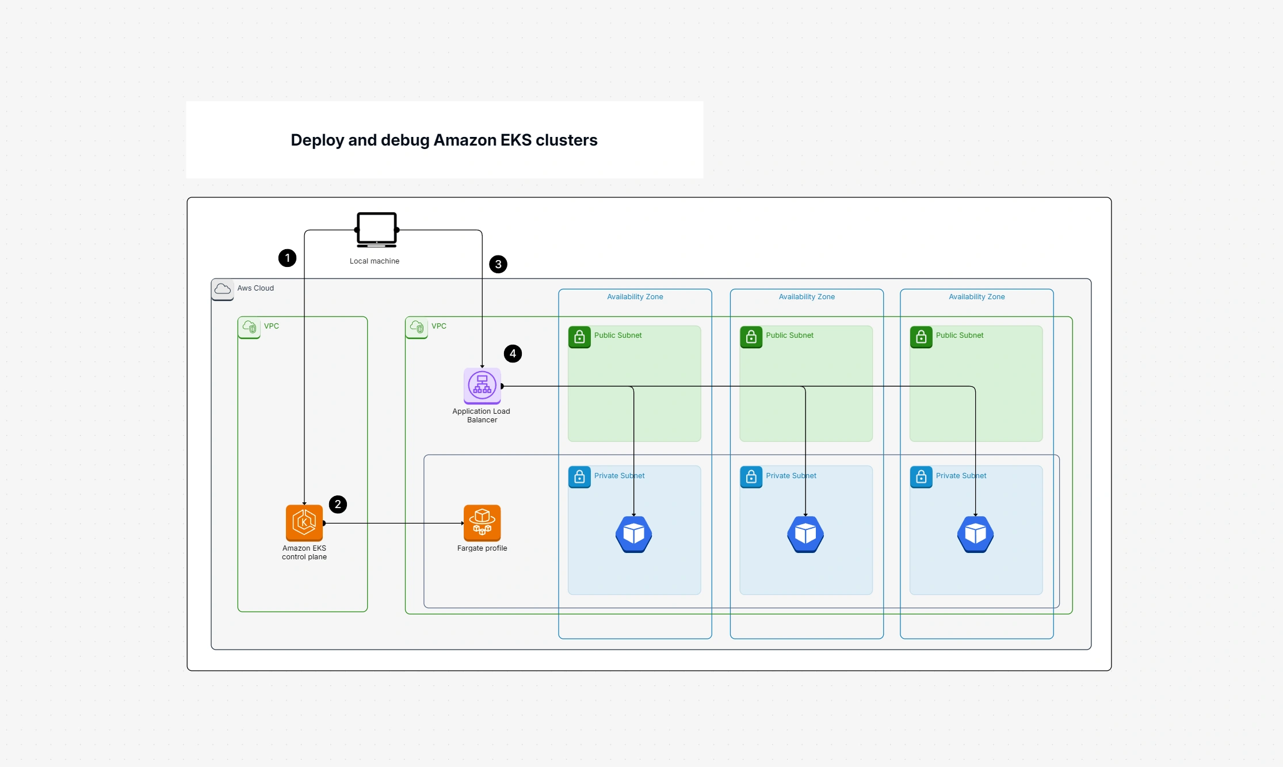Select the third zone's Public Subnet label
The image size is (1283, 767).
(960, 335)
